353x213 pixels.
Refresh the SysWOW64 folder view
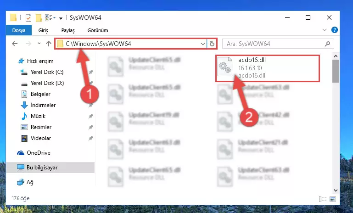(212, 44)
